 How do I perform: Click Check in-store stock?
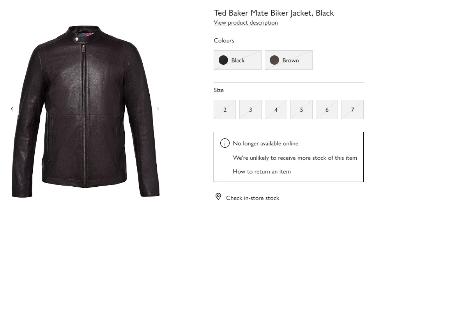point(253,198)
